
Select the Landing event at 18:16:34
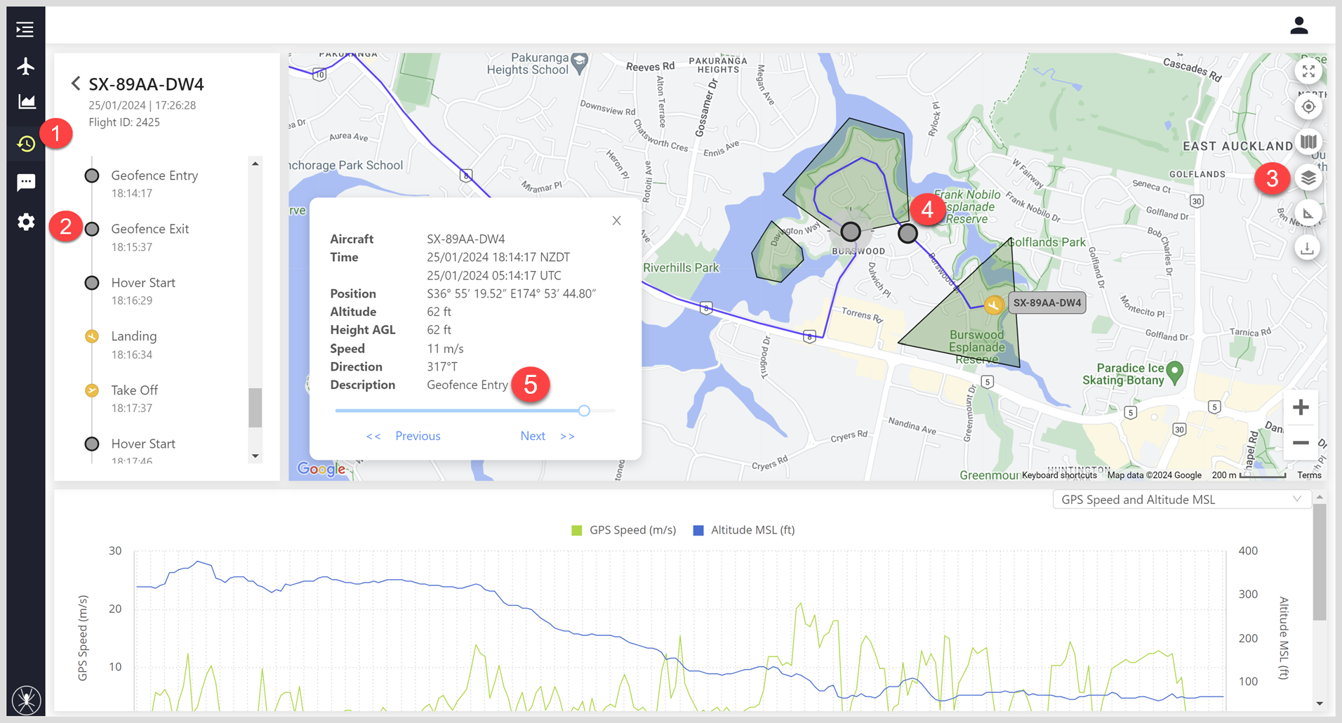tap(133, 345)
